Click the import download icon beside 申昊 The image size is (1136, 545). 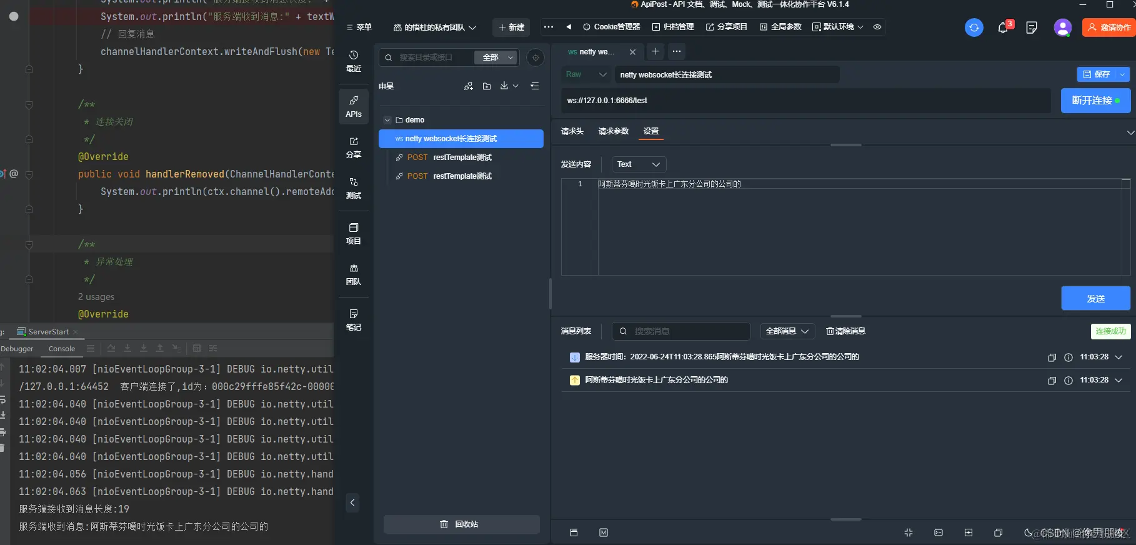tap(504, 86)
